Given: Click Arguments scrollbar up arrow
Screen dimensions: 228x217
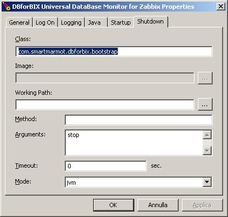Looking at the screenshot, I should 207,135.
